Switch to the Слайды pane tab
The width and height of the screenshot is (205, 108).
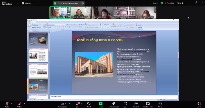click(29, 31)
